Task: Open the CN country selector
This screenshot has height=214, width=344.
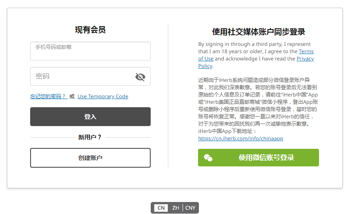Action: click(x=161, y=208)
